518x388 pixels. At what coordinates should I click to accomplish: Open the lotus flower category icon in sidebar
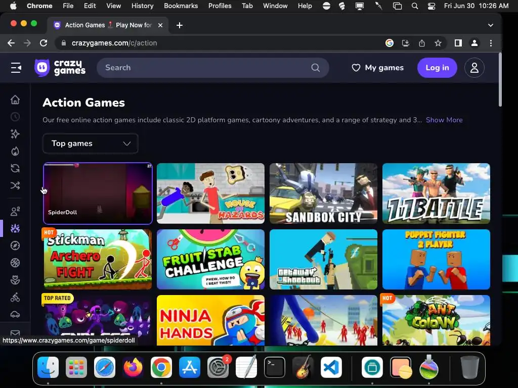coord(15,280)
